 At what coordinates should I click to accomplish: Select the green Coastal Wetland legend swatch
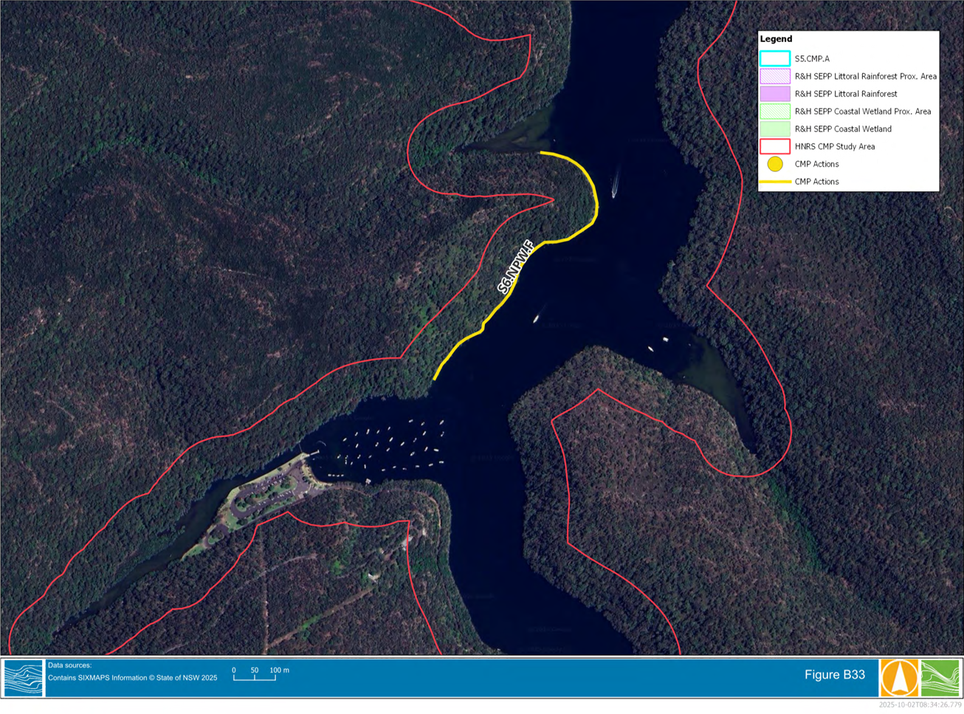775,128
